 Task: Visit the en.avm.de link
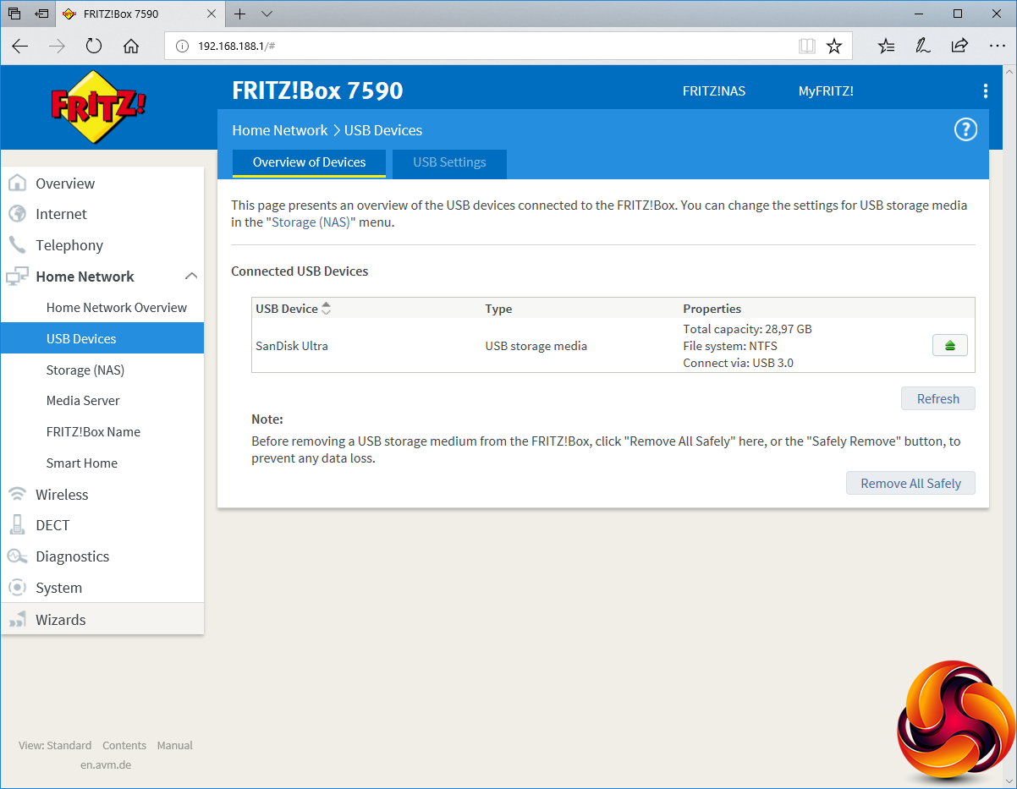point(106,764)
